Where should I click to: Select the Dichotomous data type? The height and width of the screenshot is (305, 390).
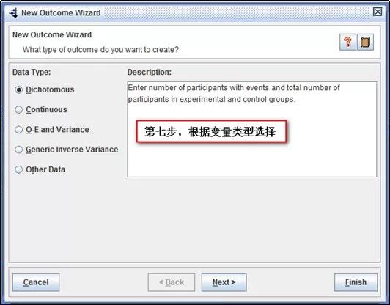18,89
